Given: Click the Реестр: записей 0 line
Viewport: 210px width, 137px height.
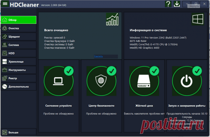Looking at the screenshot, I should pyautogui.click(x=55, y=38).
